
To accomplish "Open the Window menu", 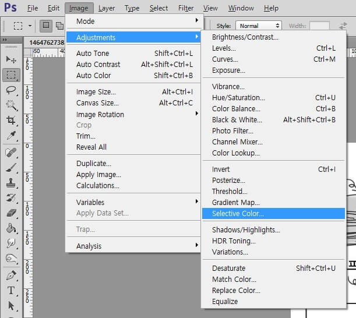I will pos(241,8).
